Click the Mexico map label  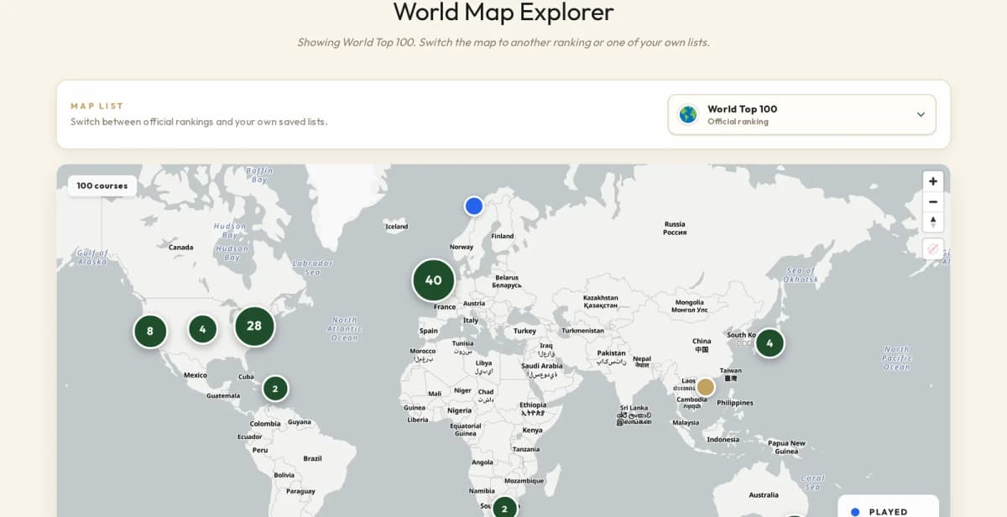196,375
